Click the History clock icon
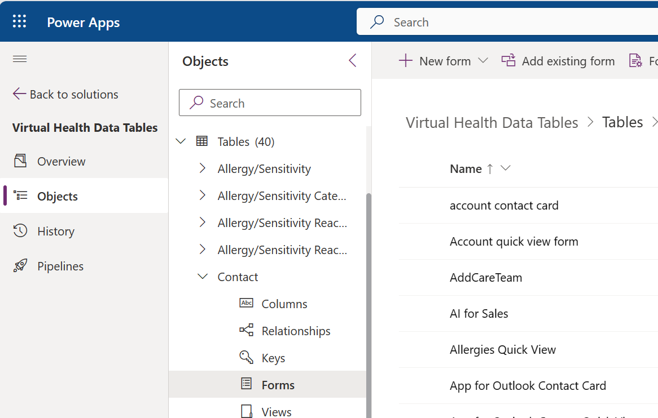Viewport: 658px width, 418px height. (20, 231)
